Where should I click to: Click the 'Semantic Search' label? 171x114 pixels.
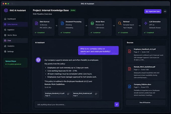coord(129,25)
